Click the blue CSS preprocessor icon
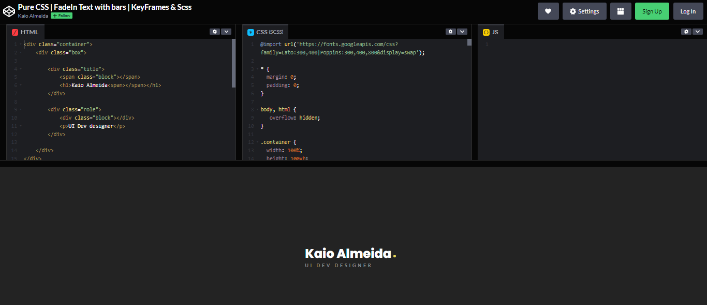 251,32
